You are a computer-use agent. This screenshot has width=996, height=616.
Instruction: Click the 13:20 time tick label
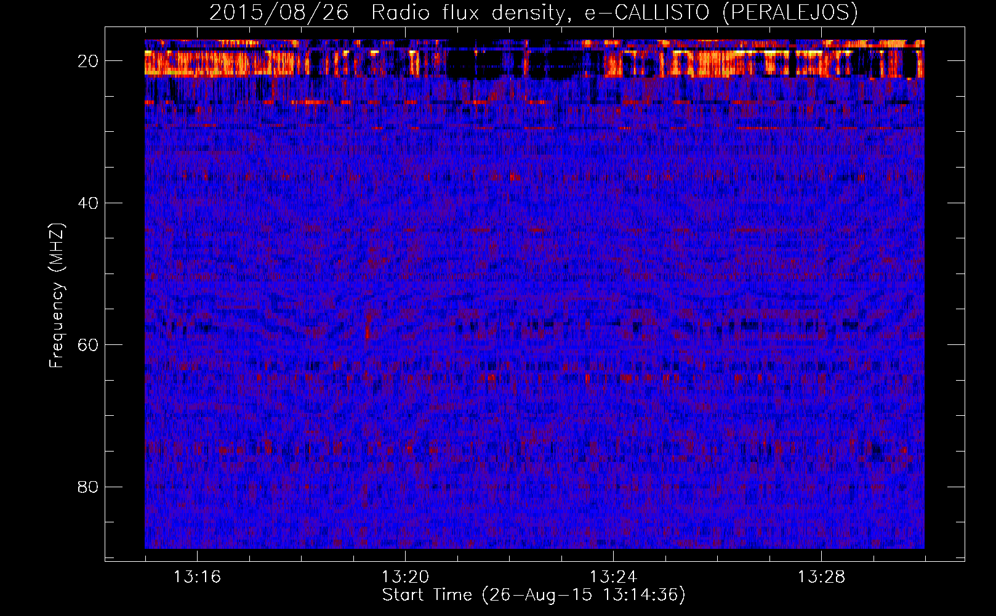click(x=405, y=577)
